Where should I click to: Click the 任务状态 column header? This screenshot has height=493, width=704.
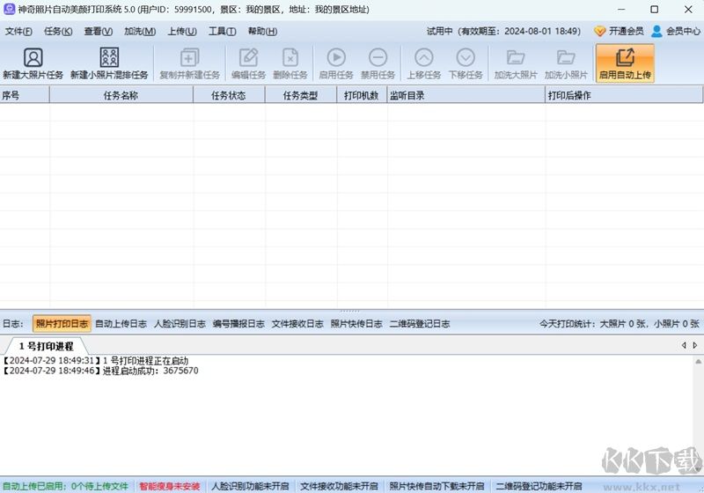(x=229, y=95)
